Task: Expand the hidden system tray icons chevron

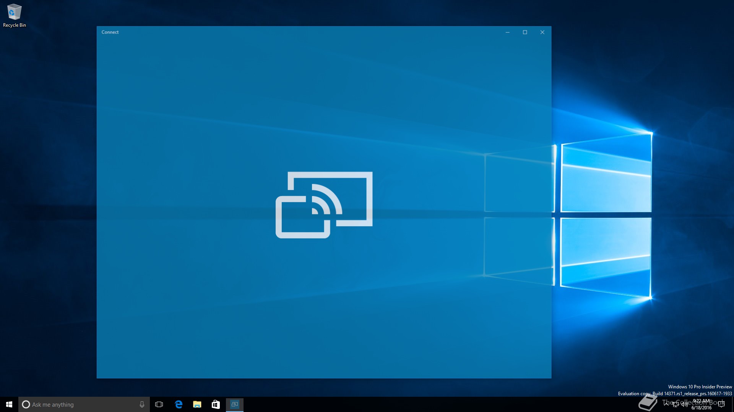Action: point(667,404)
